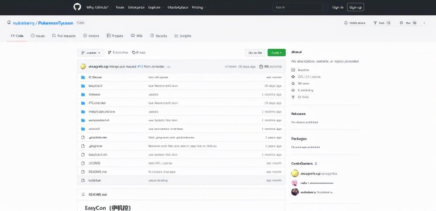Switch to the Security tab
This screenshot has width=436, height=211.
coord(159,36)
